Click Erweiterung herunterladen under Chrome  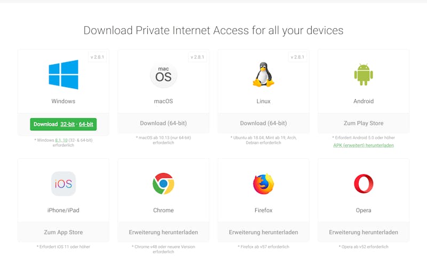click(163, 232)
